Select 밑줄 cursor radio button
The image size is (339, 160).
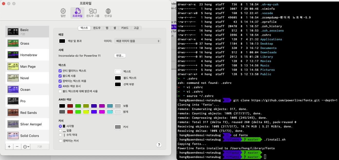coord(60,131)
